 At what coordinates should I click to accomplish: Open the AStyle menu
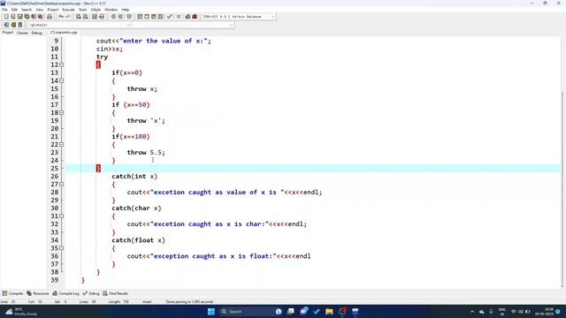pyautogui.click(x=96, y=10)
